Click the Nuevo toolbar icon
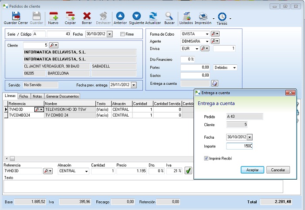The height and width of the screenshot is (210, 305). click(53, 17)
